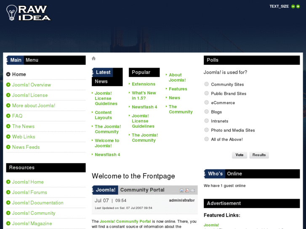Click the green arrow beside FAQ

tap(8, 116)
